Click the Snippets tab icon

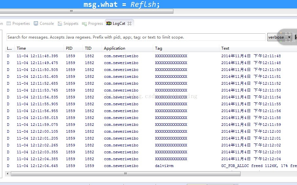[60, 24]
